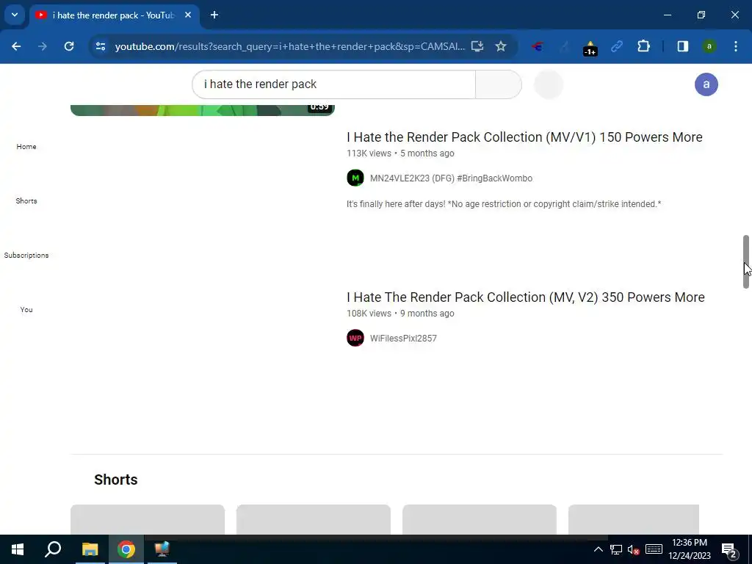Viewport: 752px width, 564px height.
Task: Click the browser address bar URL
Action: click(x=289, y=46)
